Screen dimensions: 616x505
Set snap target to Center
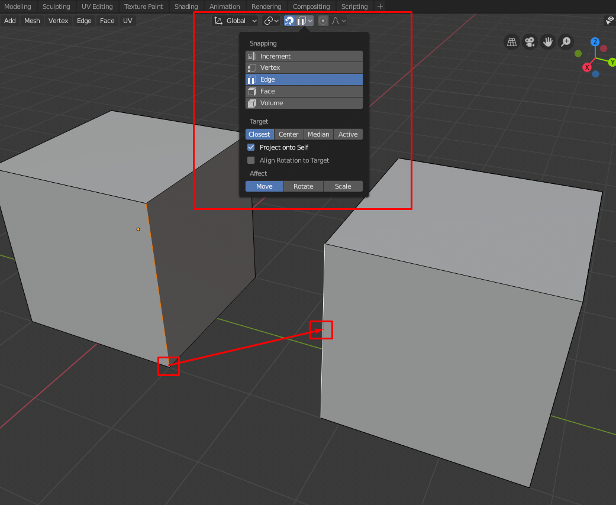[x=289, y=134]
